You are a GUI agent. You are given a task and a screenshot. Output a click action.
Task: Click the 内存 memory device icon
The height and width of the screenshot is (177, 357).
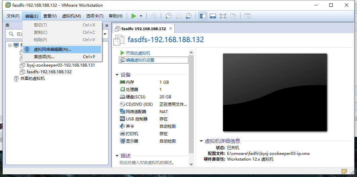click(123, 82)
